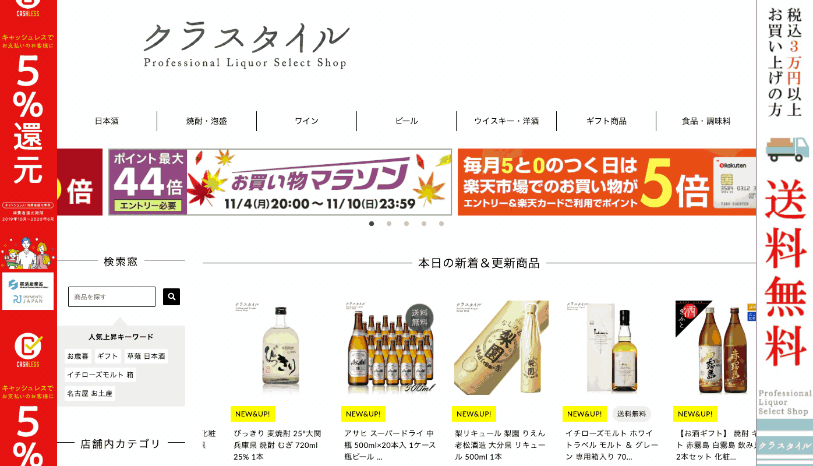The image size is (813, 466).
Task: Click the search magnifier icon button
Action: click(x=171, y=296)
